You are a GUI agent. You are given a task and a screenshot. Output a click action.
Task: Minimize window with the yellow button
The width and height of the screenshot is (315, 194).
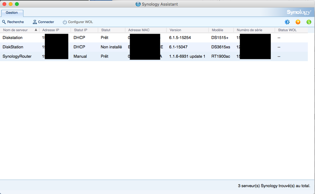11,4
